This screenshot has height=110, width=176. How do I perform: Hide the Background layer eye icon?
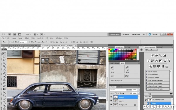click(x=111, y=105)
